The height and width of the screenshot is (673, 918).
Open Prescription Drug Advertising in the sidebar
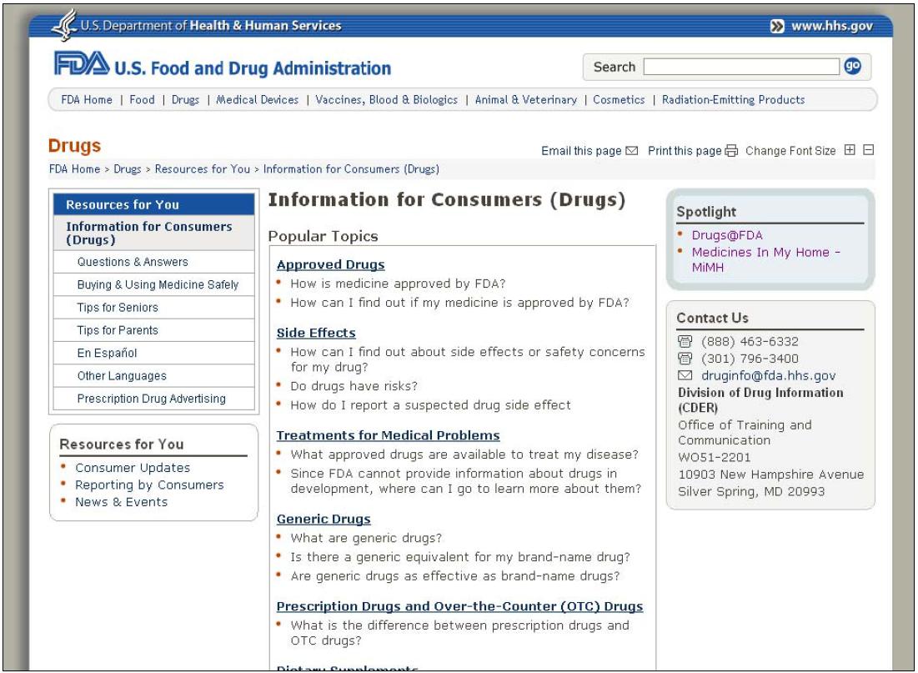151,399
